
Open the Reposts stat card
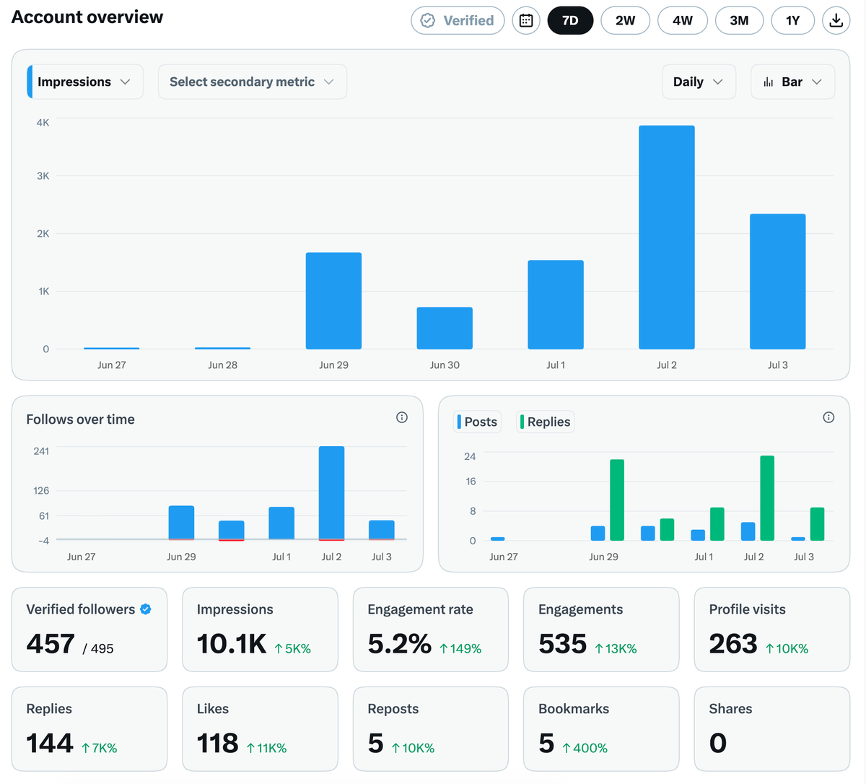431,729
